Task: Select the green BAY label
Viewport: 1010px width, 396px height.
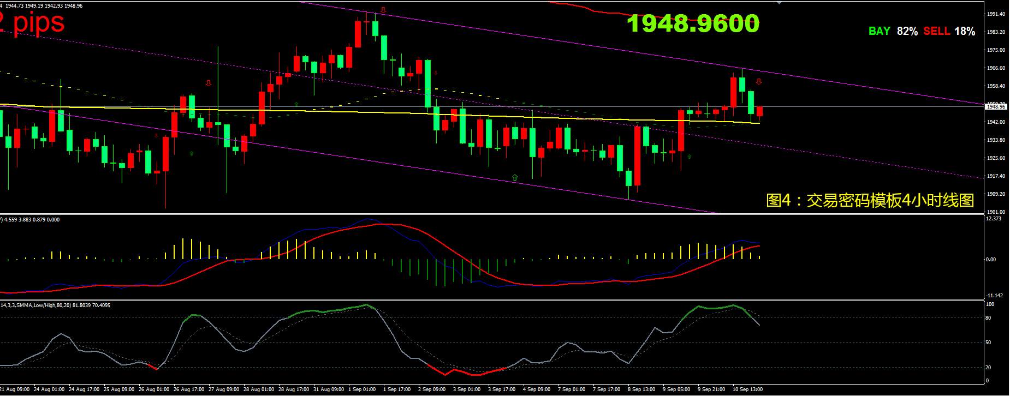Action: coord(880,31)
